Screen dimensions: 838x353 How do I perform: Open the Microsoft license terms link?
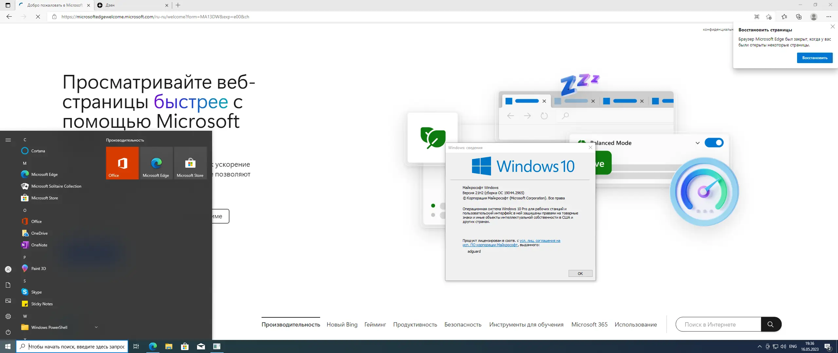(x=540, y=241)
